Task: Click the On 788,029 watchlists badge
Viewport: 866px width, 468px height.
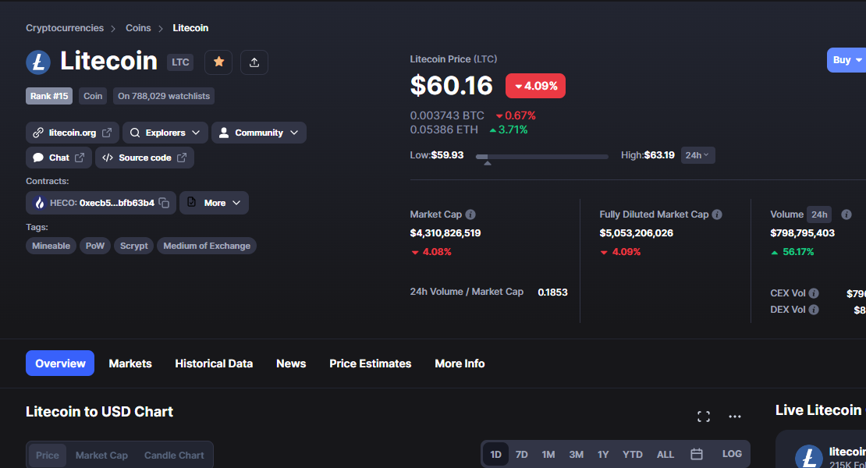Action: click(164, 96)
